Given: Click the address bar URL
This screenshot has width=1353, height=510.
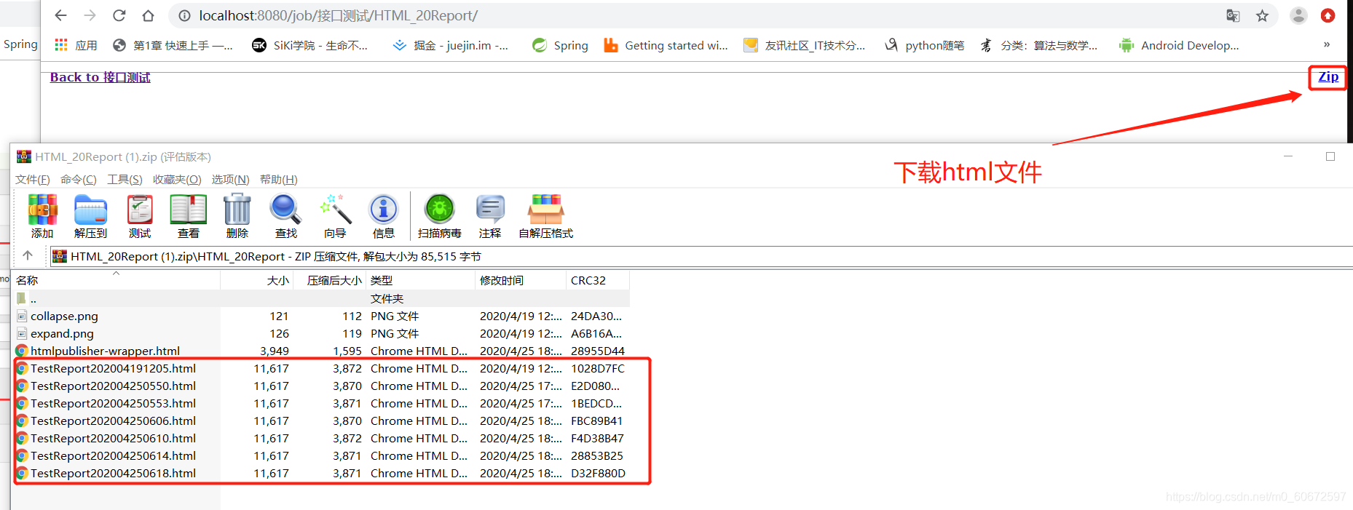Looking at the screenshot, I should [338, 15].
